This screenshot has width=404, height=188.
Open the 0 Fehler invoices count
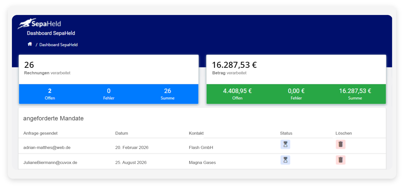pos(109,94)
